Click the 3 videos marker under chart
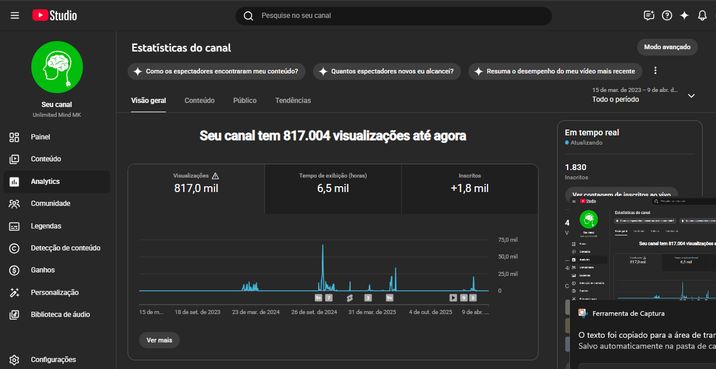716x369 pixels. pos(368,298)
